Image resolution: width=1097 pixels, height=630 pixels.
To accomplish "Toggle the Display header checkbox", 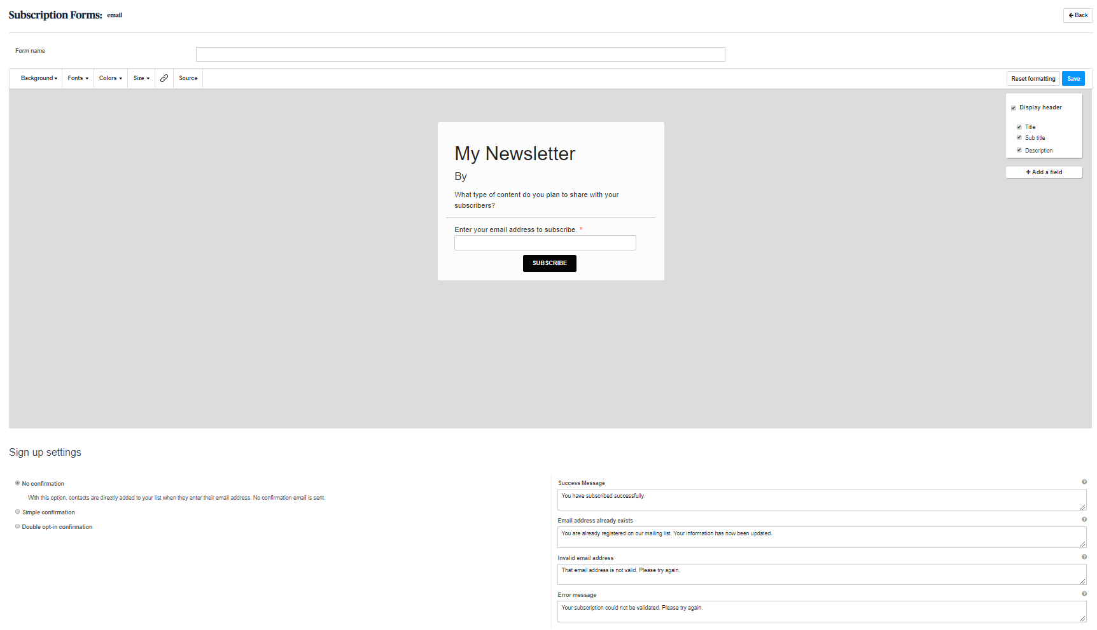I will click(1014, 108).
